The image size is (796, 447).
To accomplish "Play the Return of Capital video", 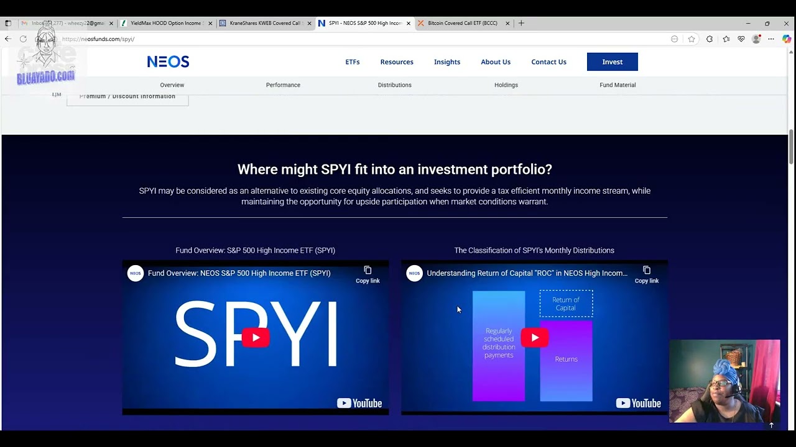I will click(535, 338).
